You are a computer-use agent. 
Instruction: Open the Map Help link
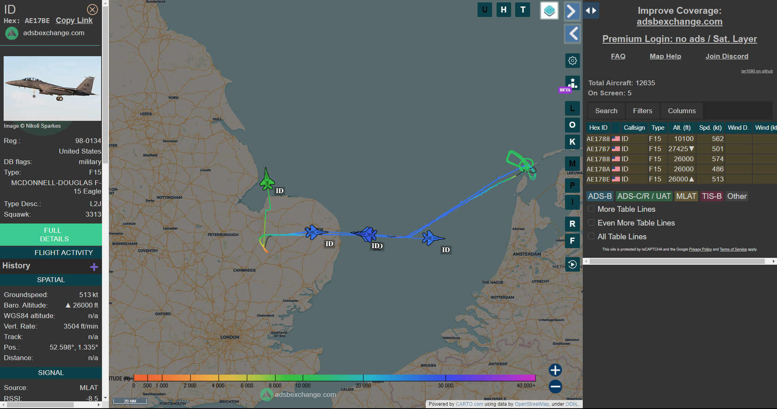665,56
